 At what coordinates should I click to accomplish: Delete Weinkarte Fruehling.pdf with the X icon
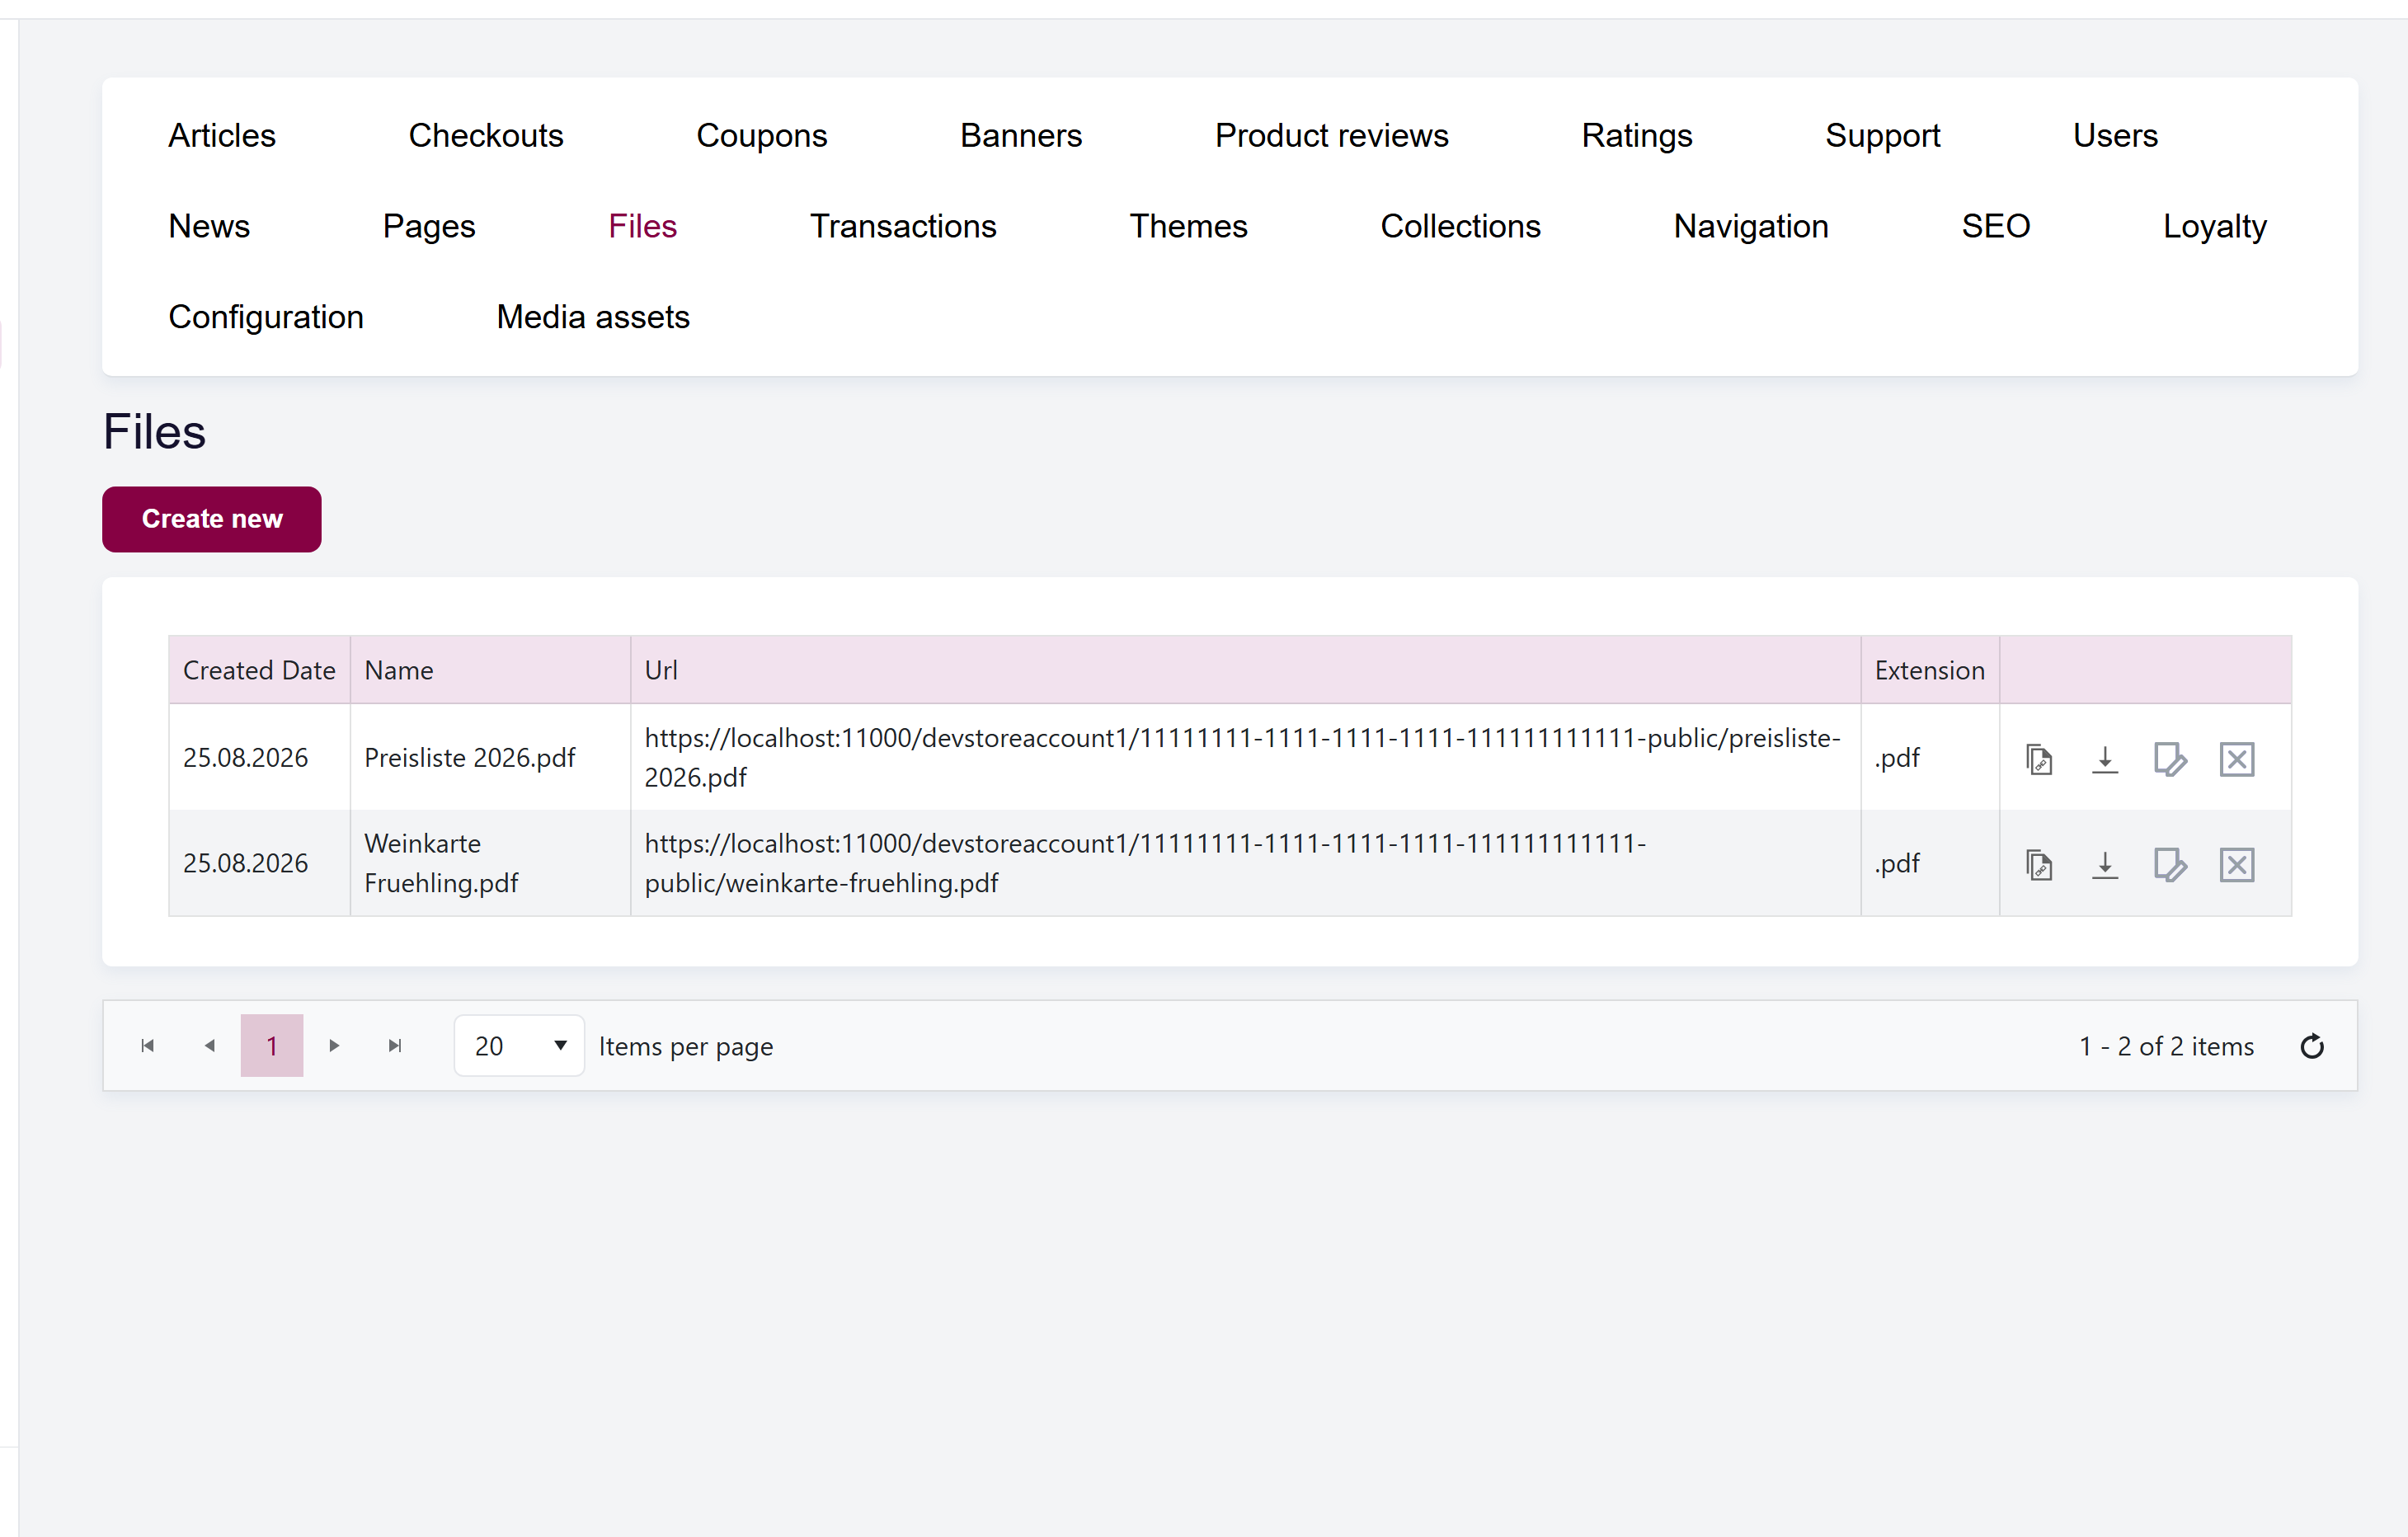2236,864
